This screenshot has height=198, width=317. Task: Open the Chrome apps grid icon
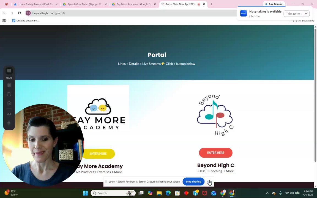click(x=4, y=21)
